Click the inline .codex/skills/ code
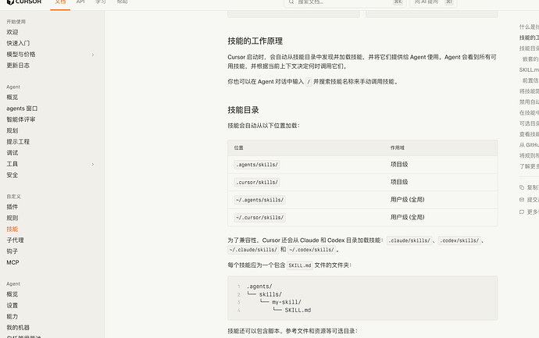The height and width of the screenshot is (338, 539). (459, 240)
